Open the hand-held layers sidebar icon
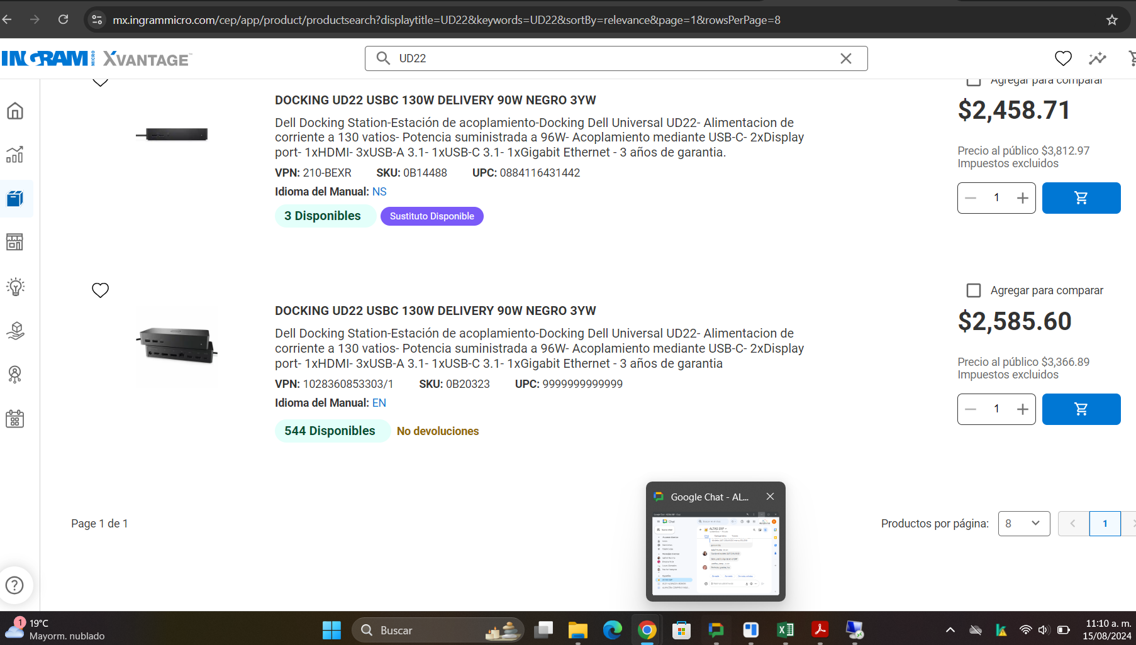The image size is (1136, 645). 15,331
